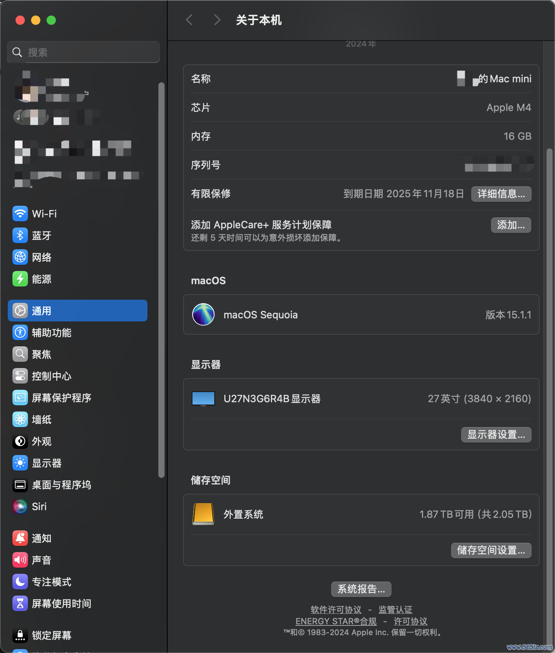This screenshot has height=653, width=555.
Task: Open Displays (显示器) sun icon
Action: [x=20, y=463]
